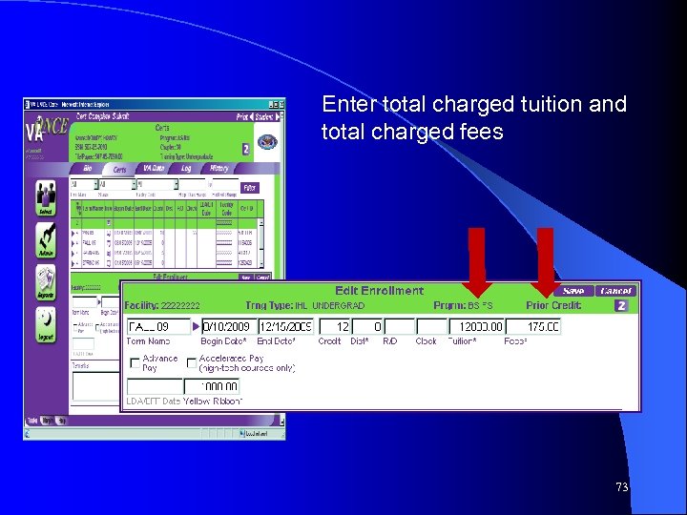The height and width of the screenshot is (515, 687).
Task: Switch to the Certs tab
Action: point(119,170)
